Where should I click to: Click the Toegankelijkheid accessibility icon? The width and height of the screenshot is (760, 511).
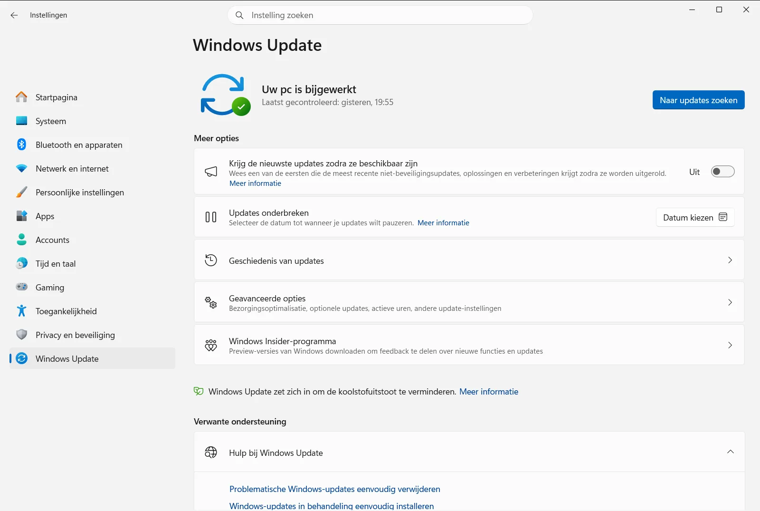pyautogui.click(x=21, y=311)
